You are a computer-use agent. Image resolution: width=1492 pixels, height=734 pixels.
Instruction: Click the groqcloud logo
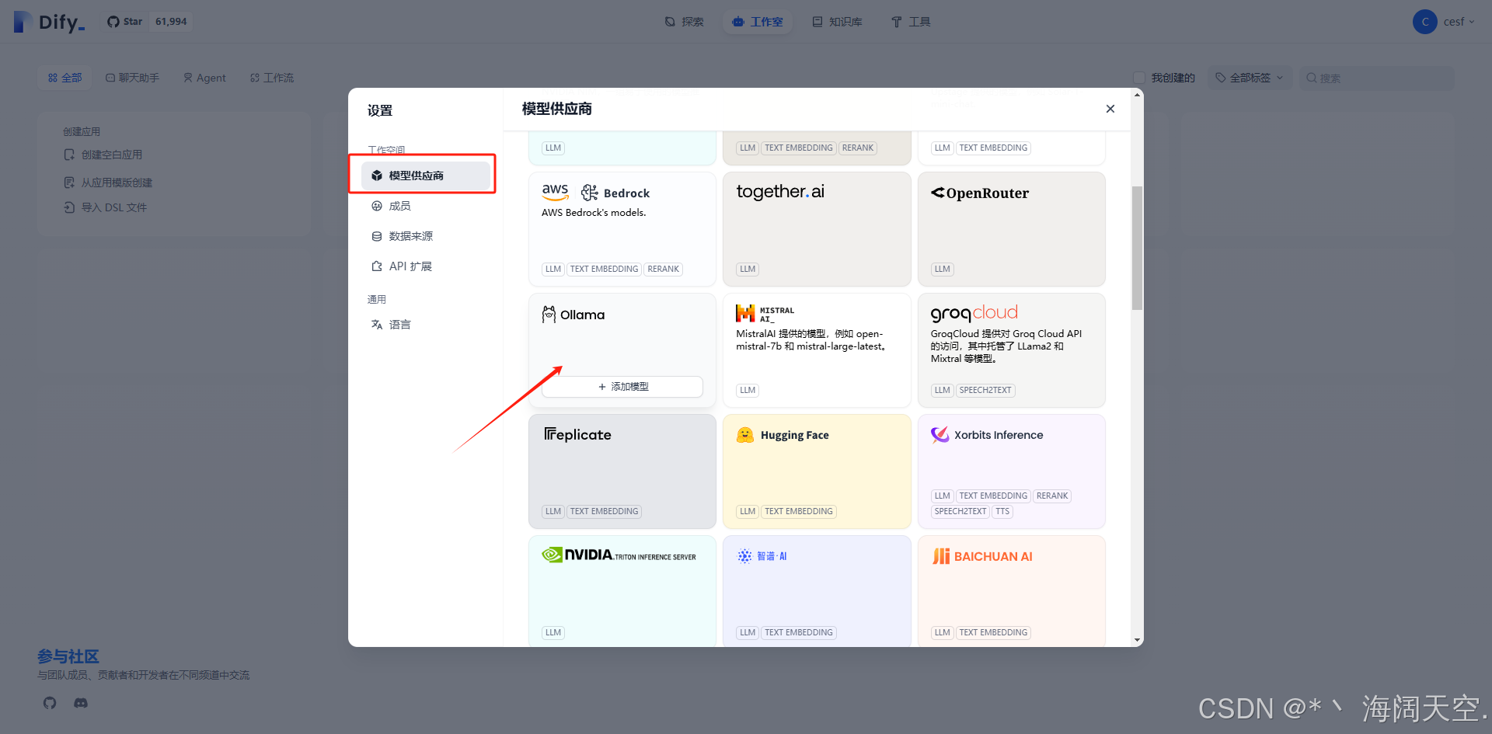coord(974,313)
